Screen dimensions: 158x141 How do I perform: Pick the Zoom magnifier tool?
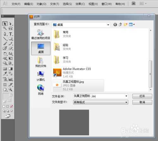10,89
